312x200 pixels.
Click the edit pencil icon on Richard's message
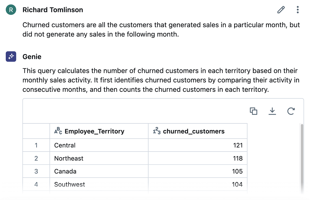coord(281,10)
